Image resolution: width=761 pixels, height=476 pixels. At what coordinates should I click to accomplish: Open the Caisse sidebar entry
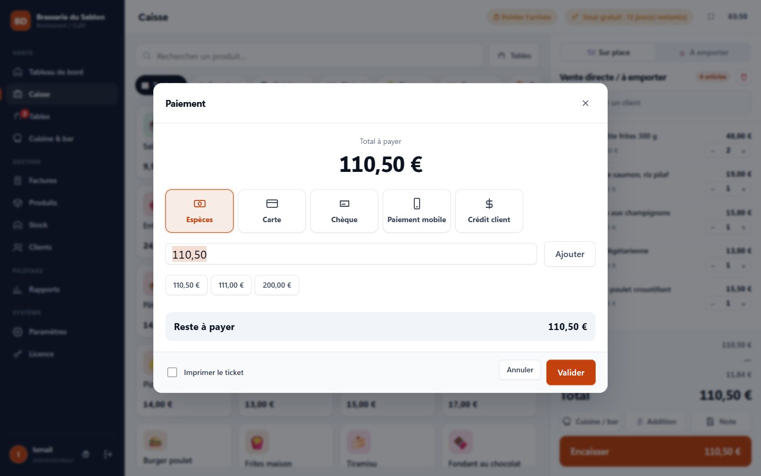[x=62, y=94]
